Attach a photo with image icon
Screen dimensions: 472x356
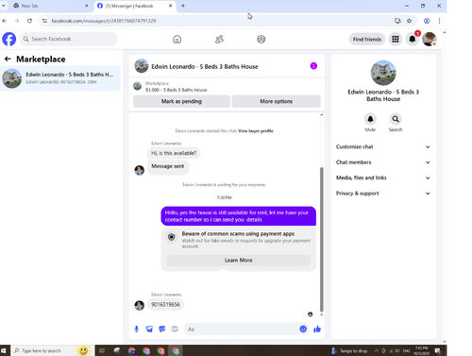[x=149, y=329]
